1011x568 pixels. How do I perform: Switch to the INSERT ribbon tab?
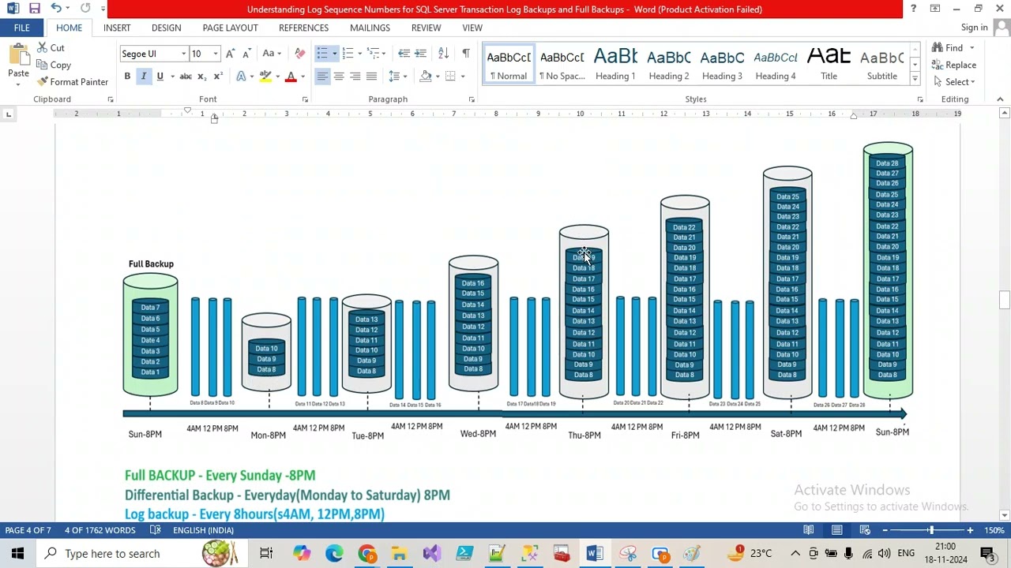click(x=117, y=28)
